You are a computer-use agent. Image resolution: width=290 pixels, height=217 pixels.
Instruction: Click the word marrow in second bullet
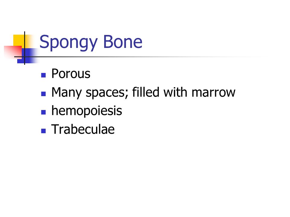click(214, 92)
